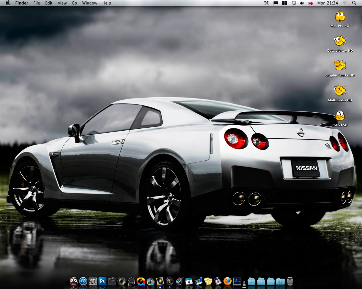Open the Apple menu
Screen dimensions: 362x289
click(x=8, y=3)
